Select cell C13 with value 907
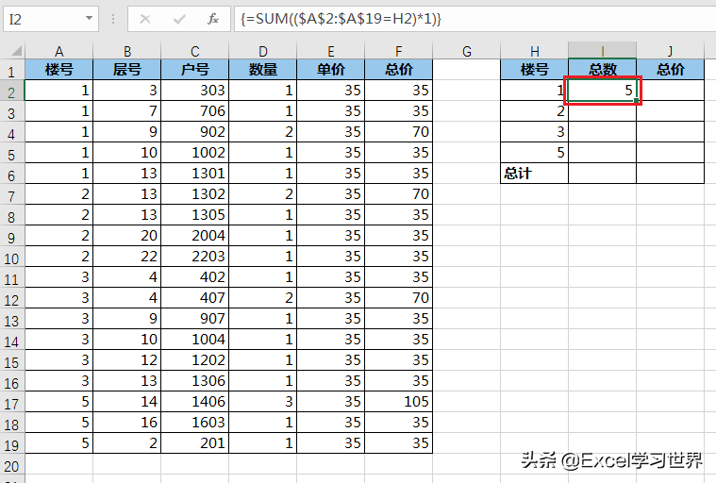 195,319
